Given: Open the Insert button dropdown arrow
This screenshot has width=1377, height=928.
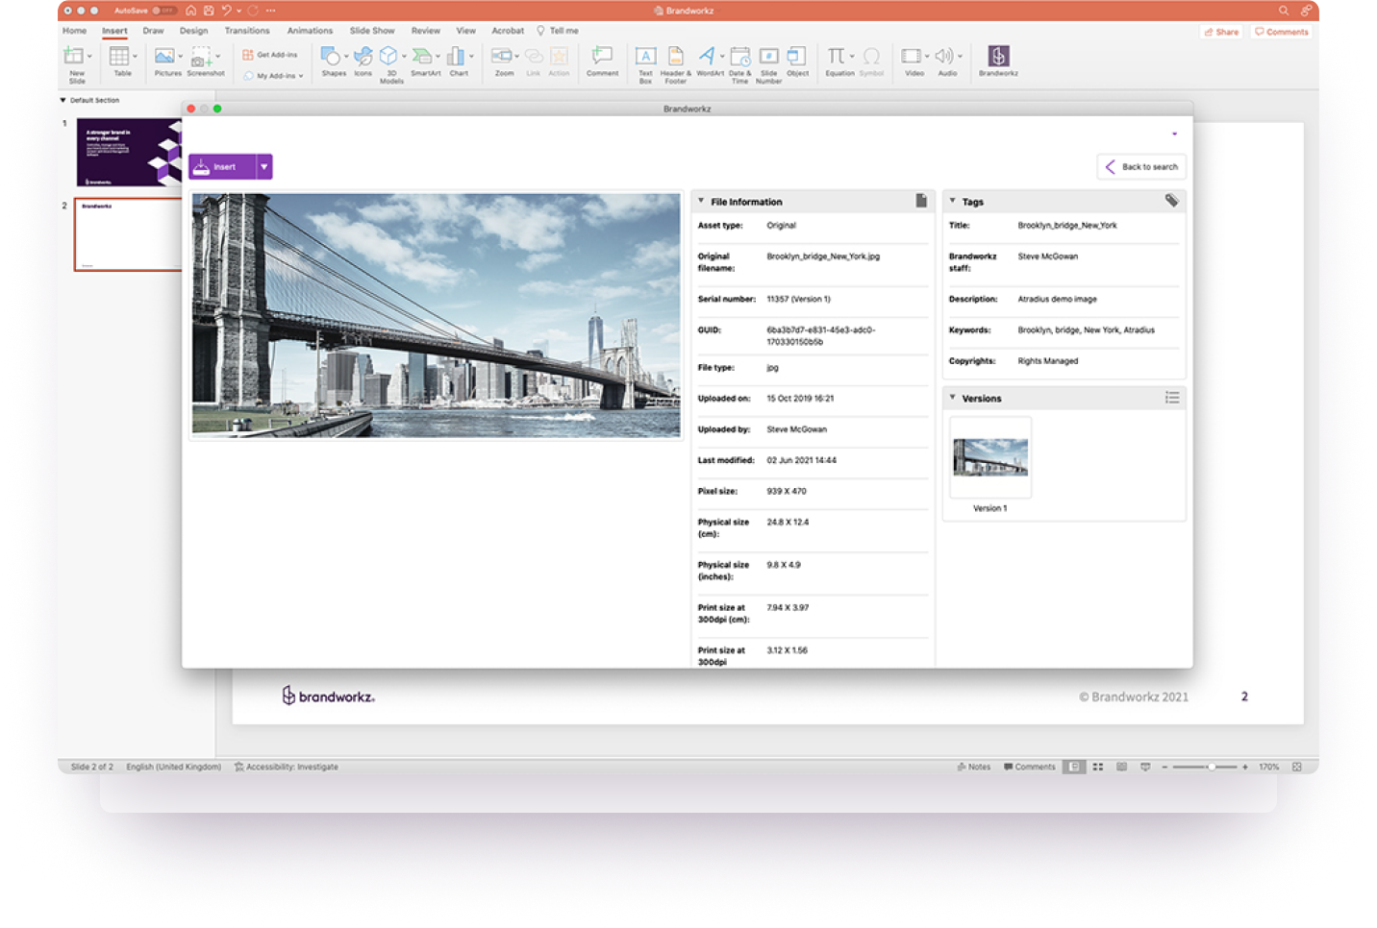Looking at the screenshot, I should (x=264, y=167).
